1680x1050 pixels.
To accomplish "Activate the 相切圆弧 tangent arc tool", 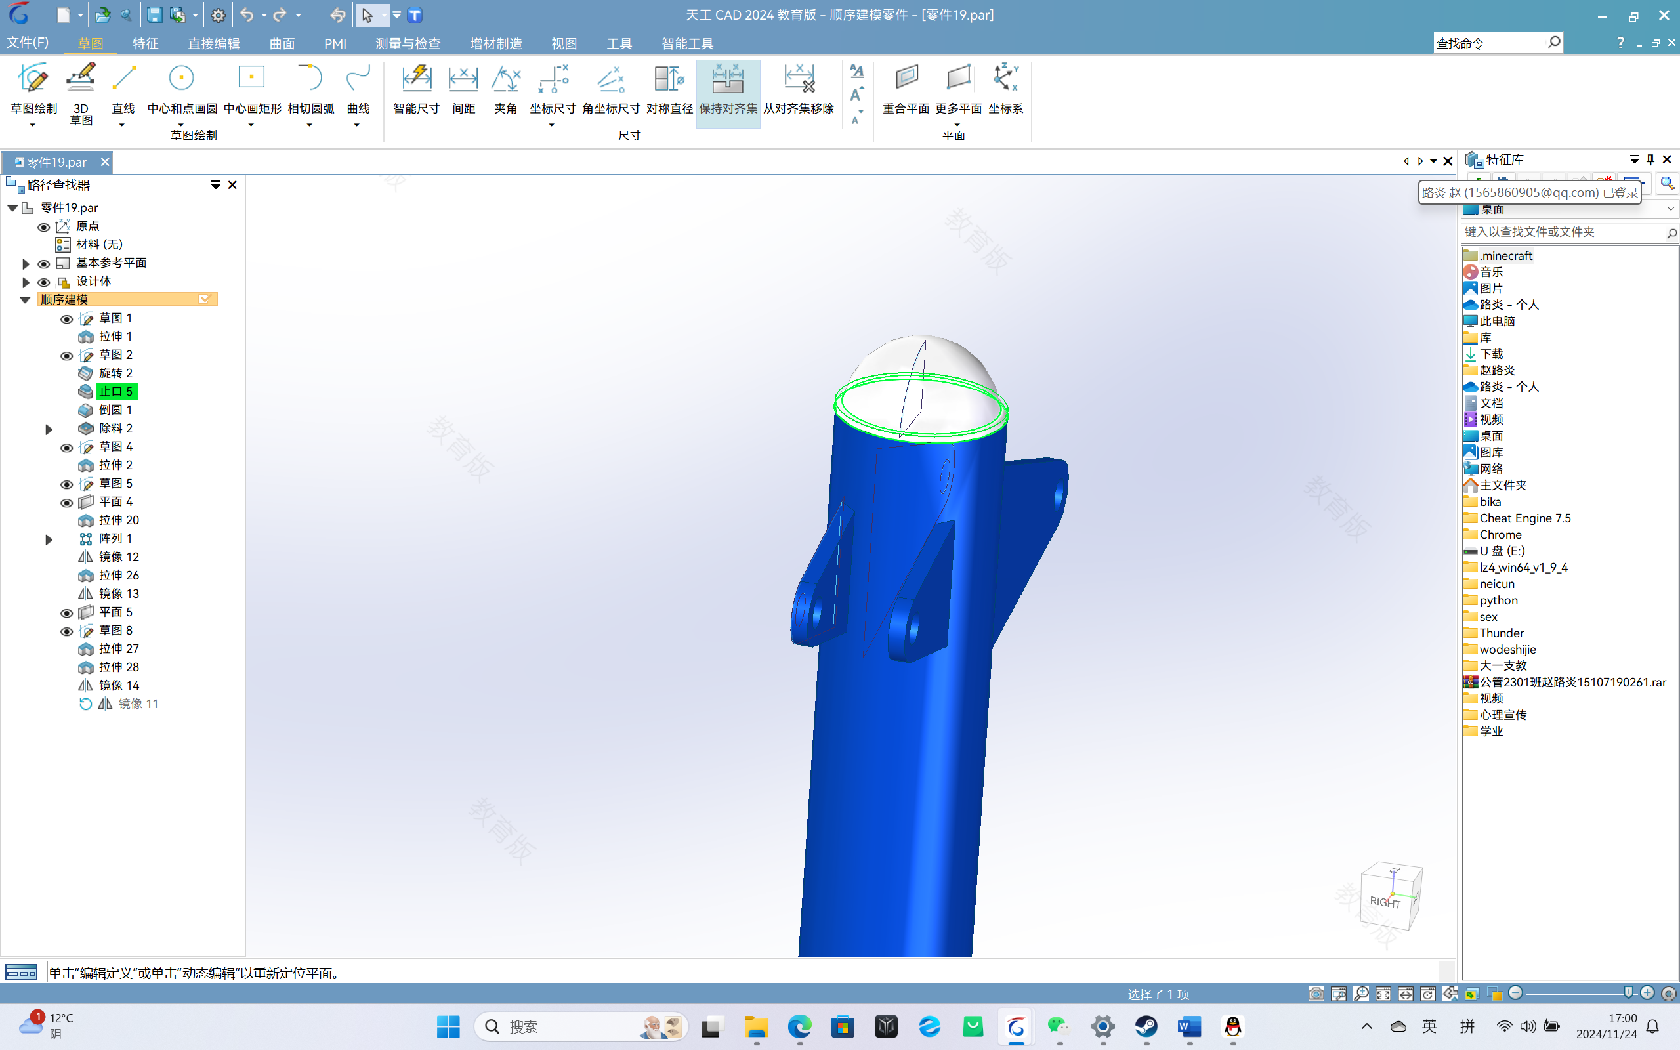I will click(310, 89).
